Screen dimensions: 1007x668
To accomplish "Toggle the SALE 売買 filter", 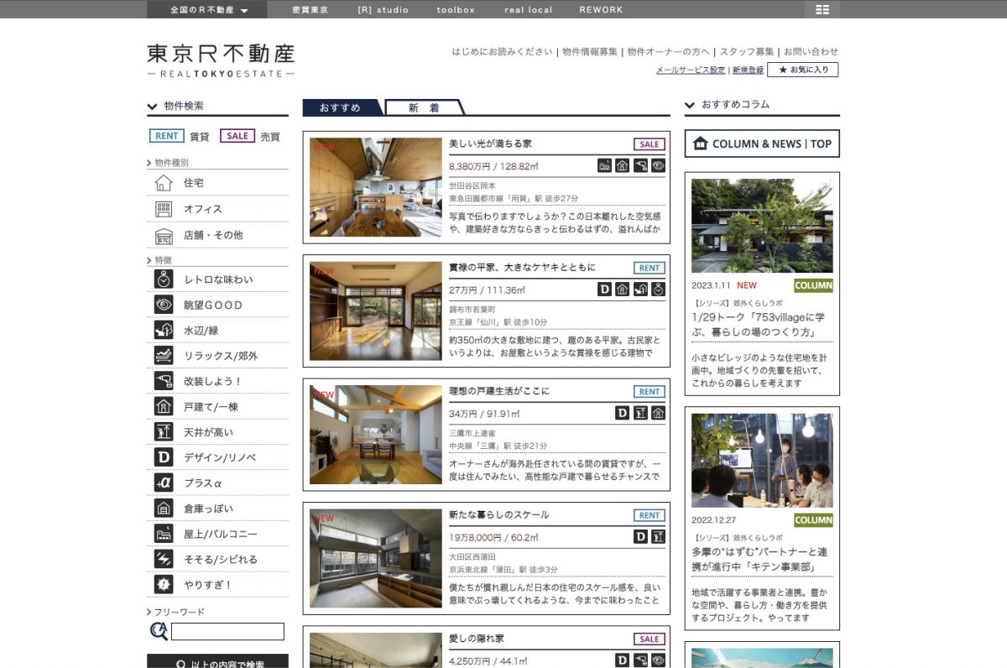I will click(x=237, y=135).
